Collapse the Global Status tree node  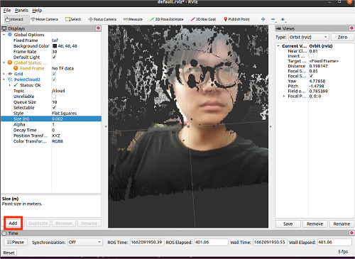[4, 62]
